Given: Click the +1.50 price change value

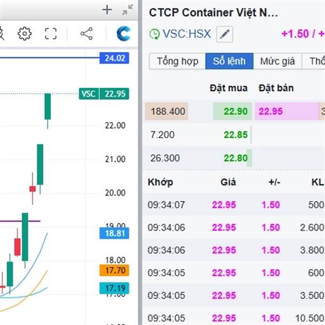Looking at the screenshot, I should pos(295,34).
